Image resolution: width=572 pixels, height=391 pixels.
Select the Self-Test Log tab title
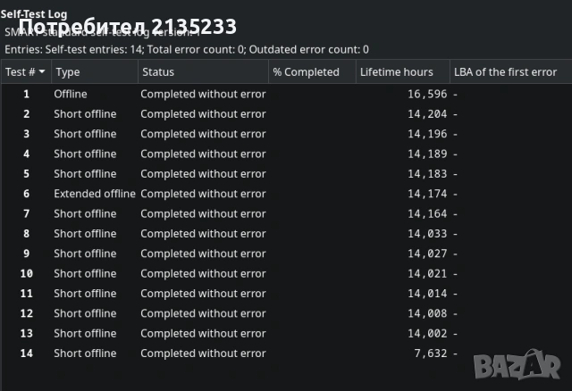click(34, 14)
